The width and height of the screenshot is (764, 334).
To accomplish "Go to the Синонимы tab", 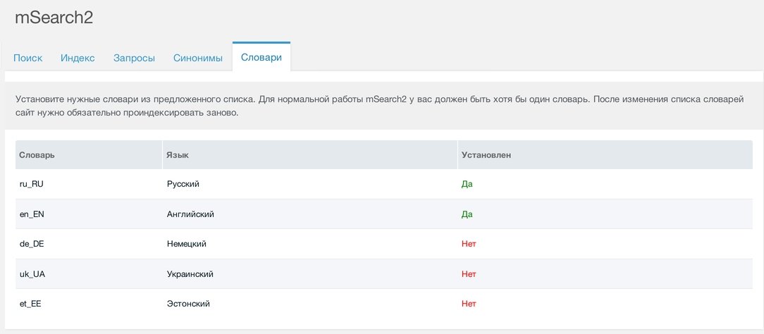I will click(x=198, y=58).
